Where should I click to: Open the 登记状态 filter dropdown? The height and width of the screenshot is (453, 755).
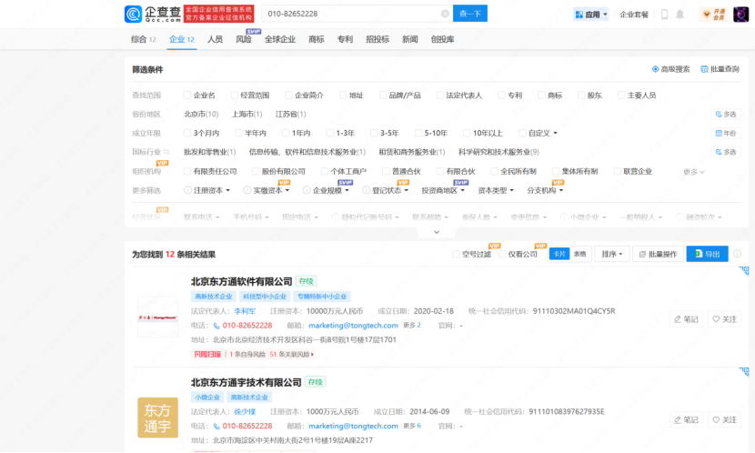[390, 191]
